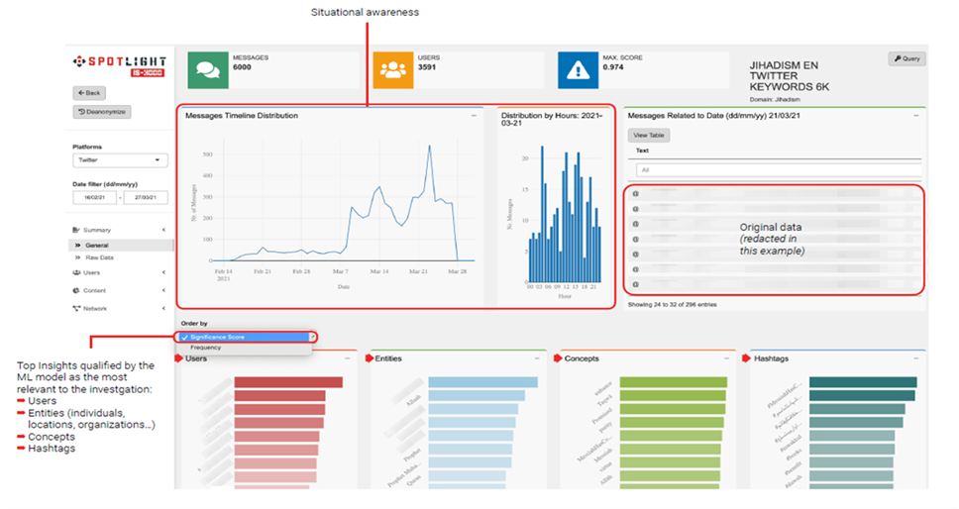This screenshot has width=959, height=509.
Task: Open Raw Data in the sidebar
Action: [x=99, y=257]
